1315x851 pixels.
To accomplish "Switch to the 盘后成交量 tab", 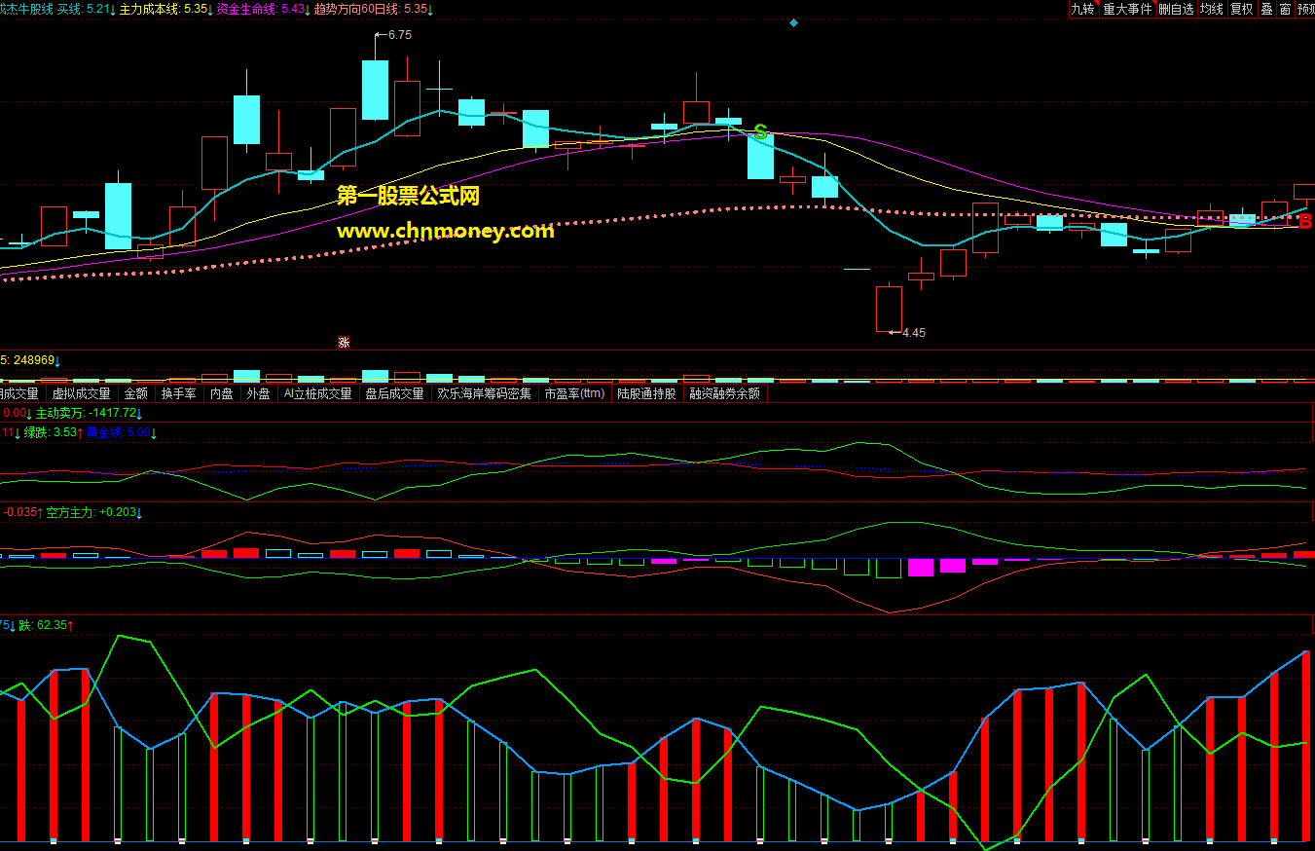I will click(395, 394).
